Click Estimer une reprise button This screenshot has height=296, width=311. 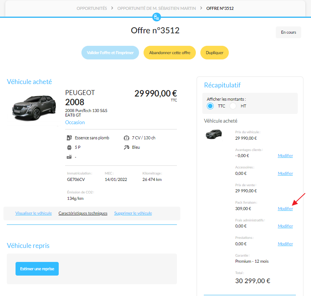pos(37,269)
